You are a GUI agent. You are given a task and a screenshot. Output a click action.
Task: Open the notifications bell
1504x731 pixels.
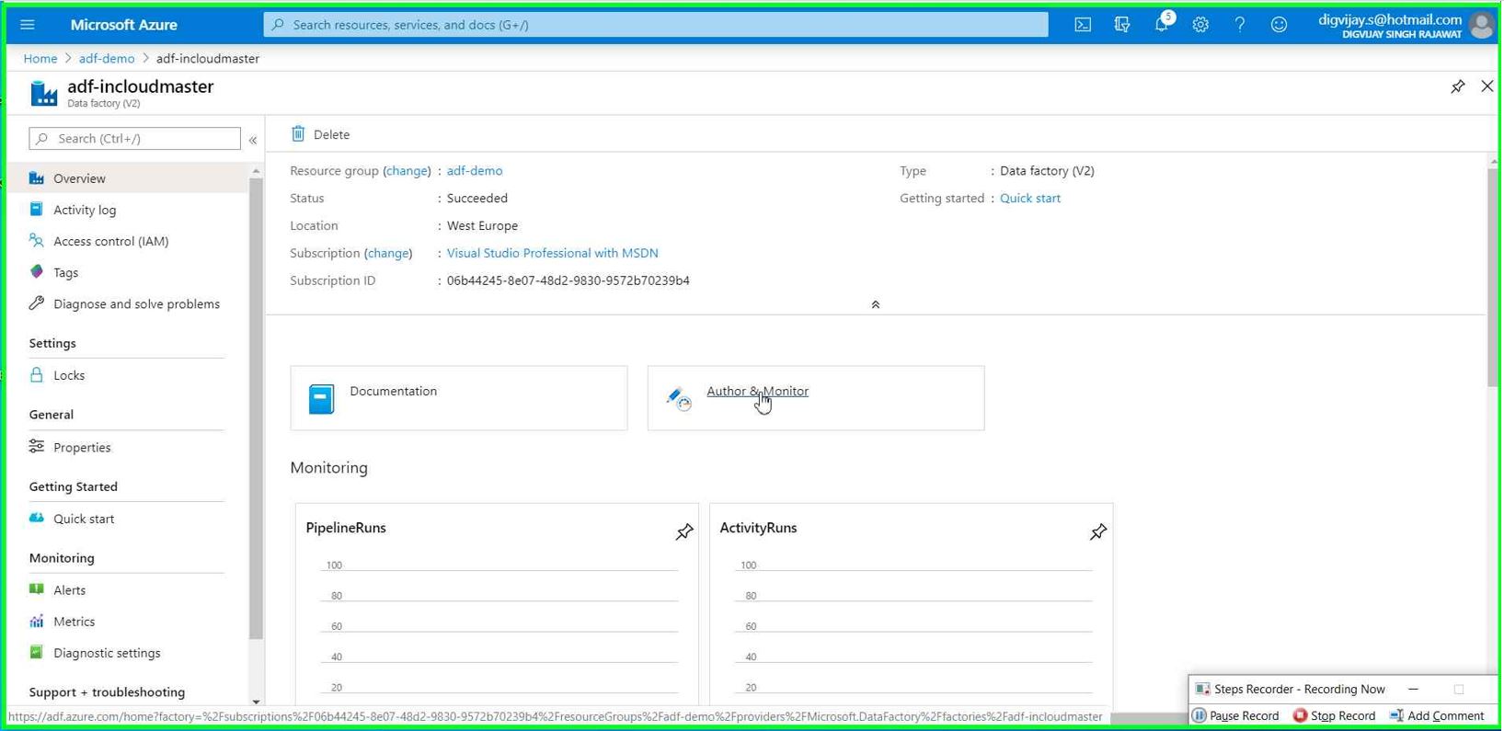(x=1162, y=25)
